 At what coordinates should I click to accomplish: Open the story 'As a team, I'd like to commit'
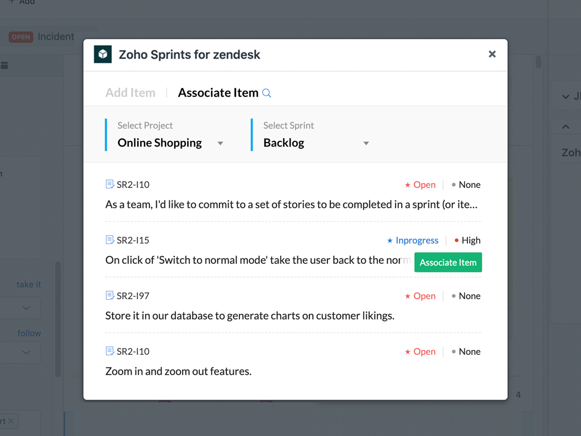coord(291,204)
